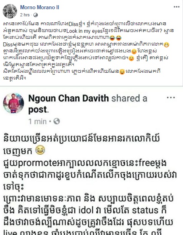Viewport: 183px width, 235px height.
Task: Open Morno Morano II profile picture
Action: (x=10, y=11)
